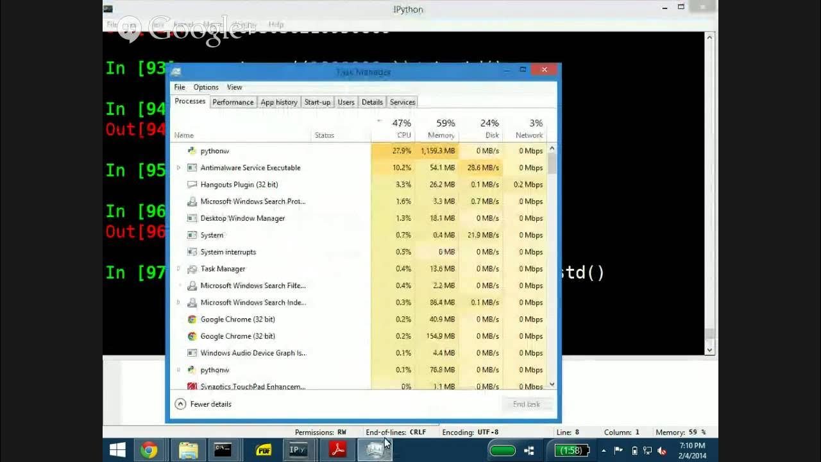Viewport: 821px width, 462px height.
Task: Switch to the Start-up tab
Action: (317, 102)
